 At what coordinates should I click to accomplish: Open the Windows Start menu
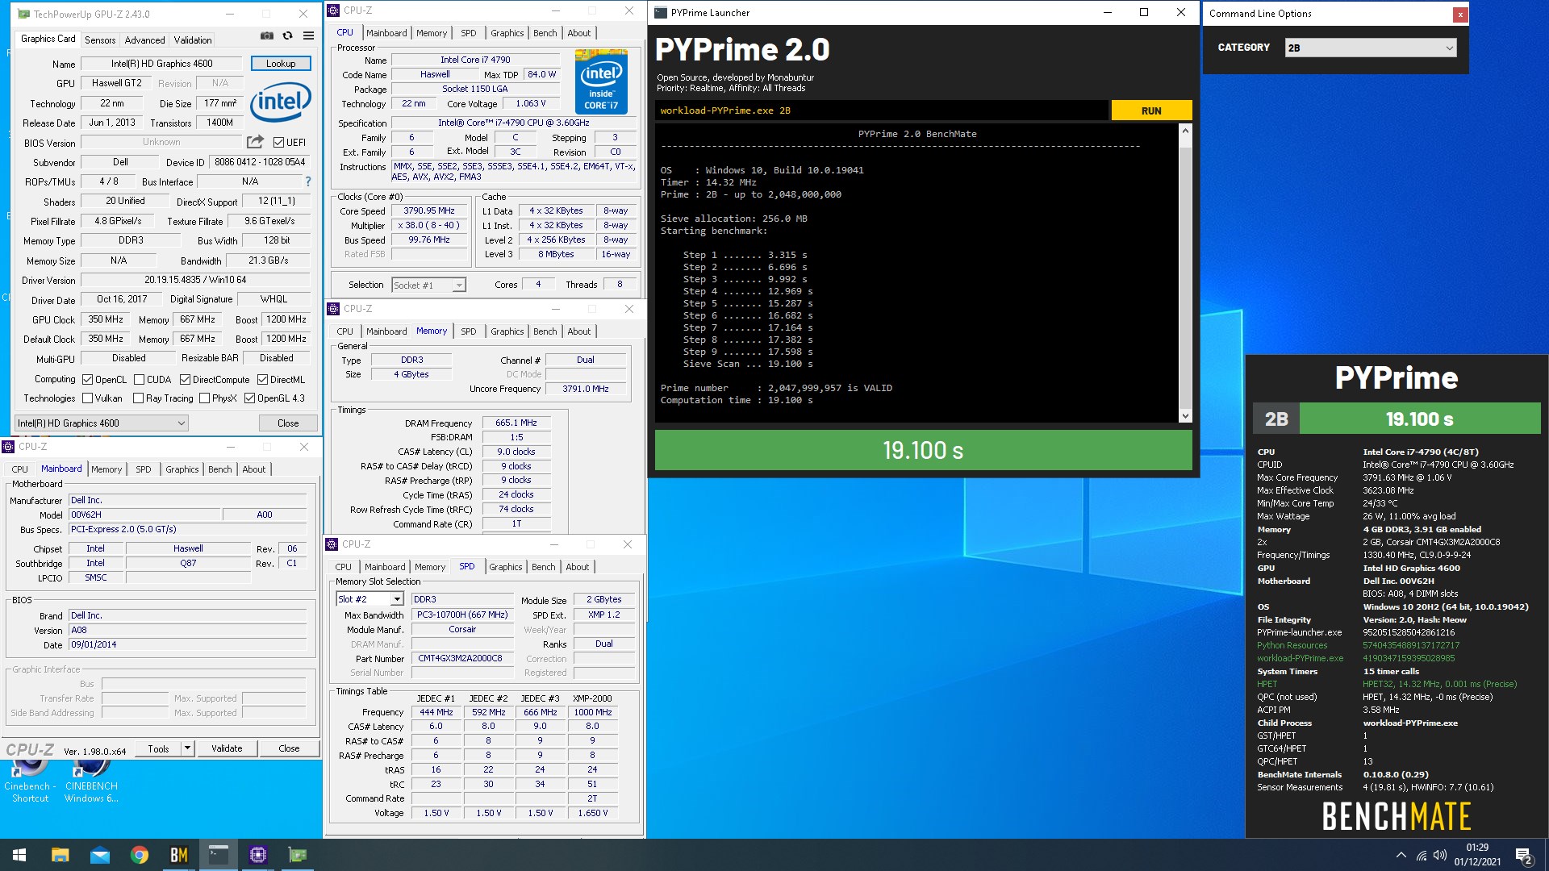(19, 855)
